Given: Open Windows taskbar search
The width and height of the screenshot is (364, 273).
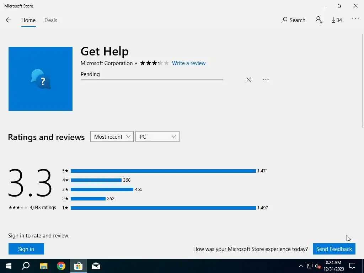Looking at the screenshot, I should point(26,266).
